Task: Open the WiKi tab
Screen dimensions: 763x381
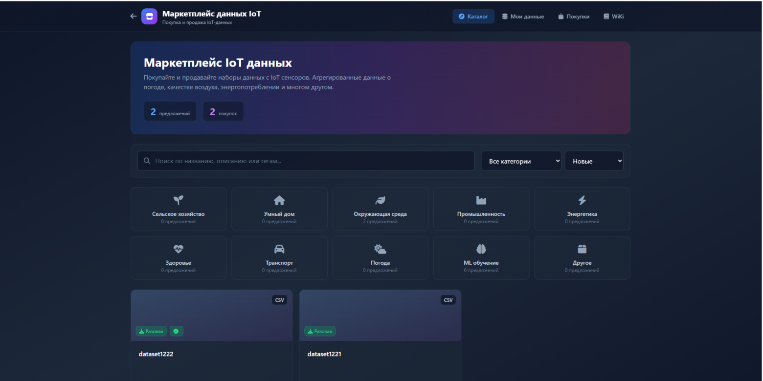Action: pos(613,17)
